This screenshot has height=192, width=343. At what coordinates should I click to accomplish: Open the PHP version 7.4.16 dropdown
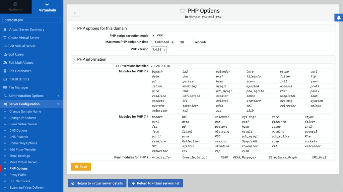(158, 50)
